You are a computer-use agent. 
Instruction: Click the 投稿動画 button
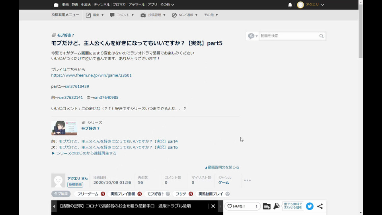coord(75,184)
